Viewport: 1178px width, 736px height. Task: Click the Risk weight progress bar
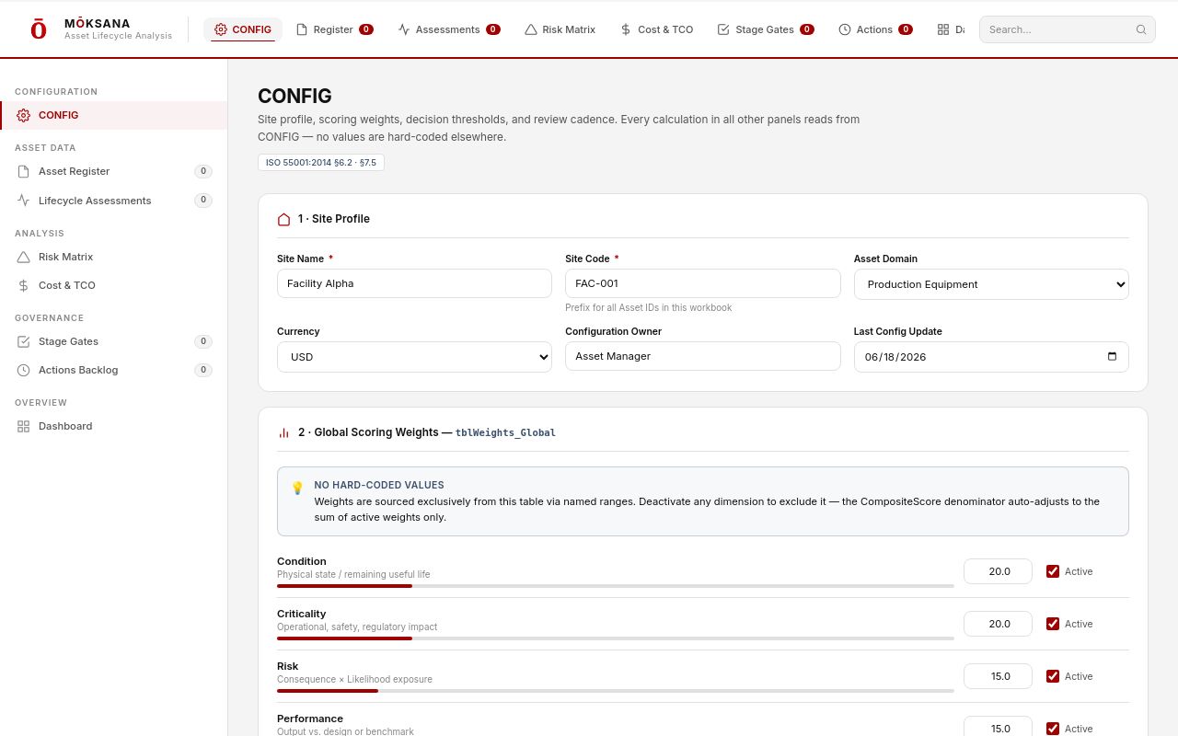615,691
